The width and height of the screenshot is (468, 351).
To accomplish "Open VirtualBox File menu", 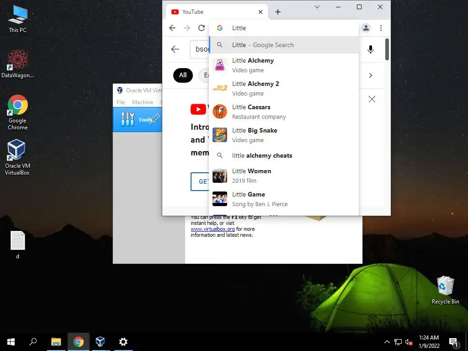I will (121, 102).
